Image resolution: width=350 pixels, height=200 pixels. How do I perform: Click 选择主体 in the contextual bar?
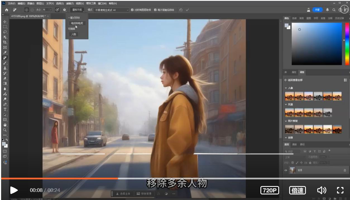point(123,194)
